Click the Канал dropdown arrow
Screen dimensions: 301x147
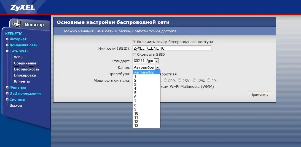pyautogui.click(x=157, y=67)
